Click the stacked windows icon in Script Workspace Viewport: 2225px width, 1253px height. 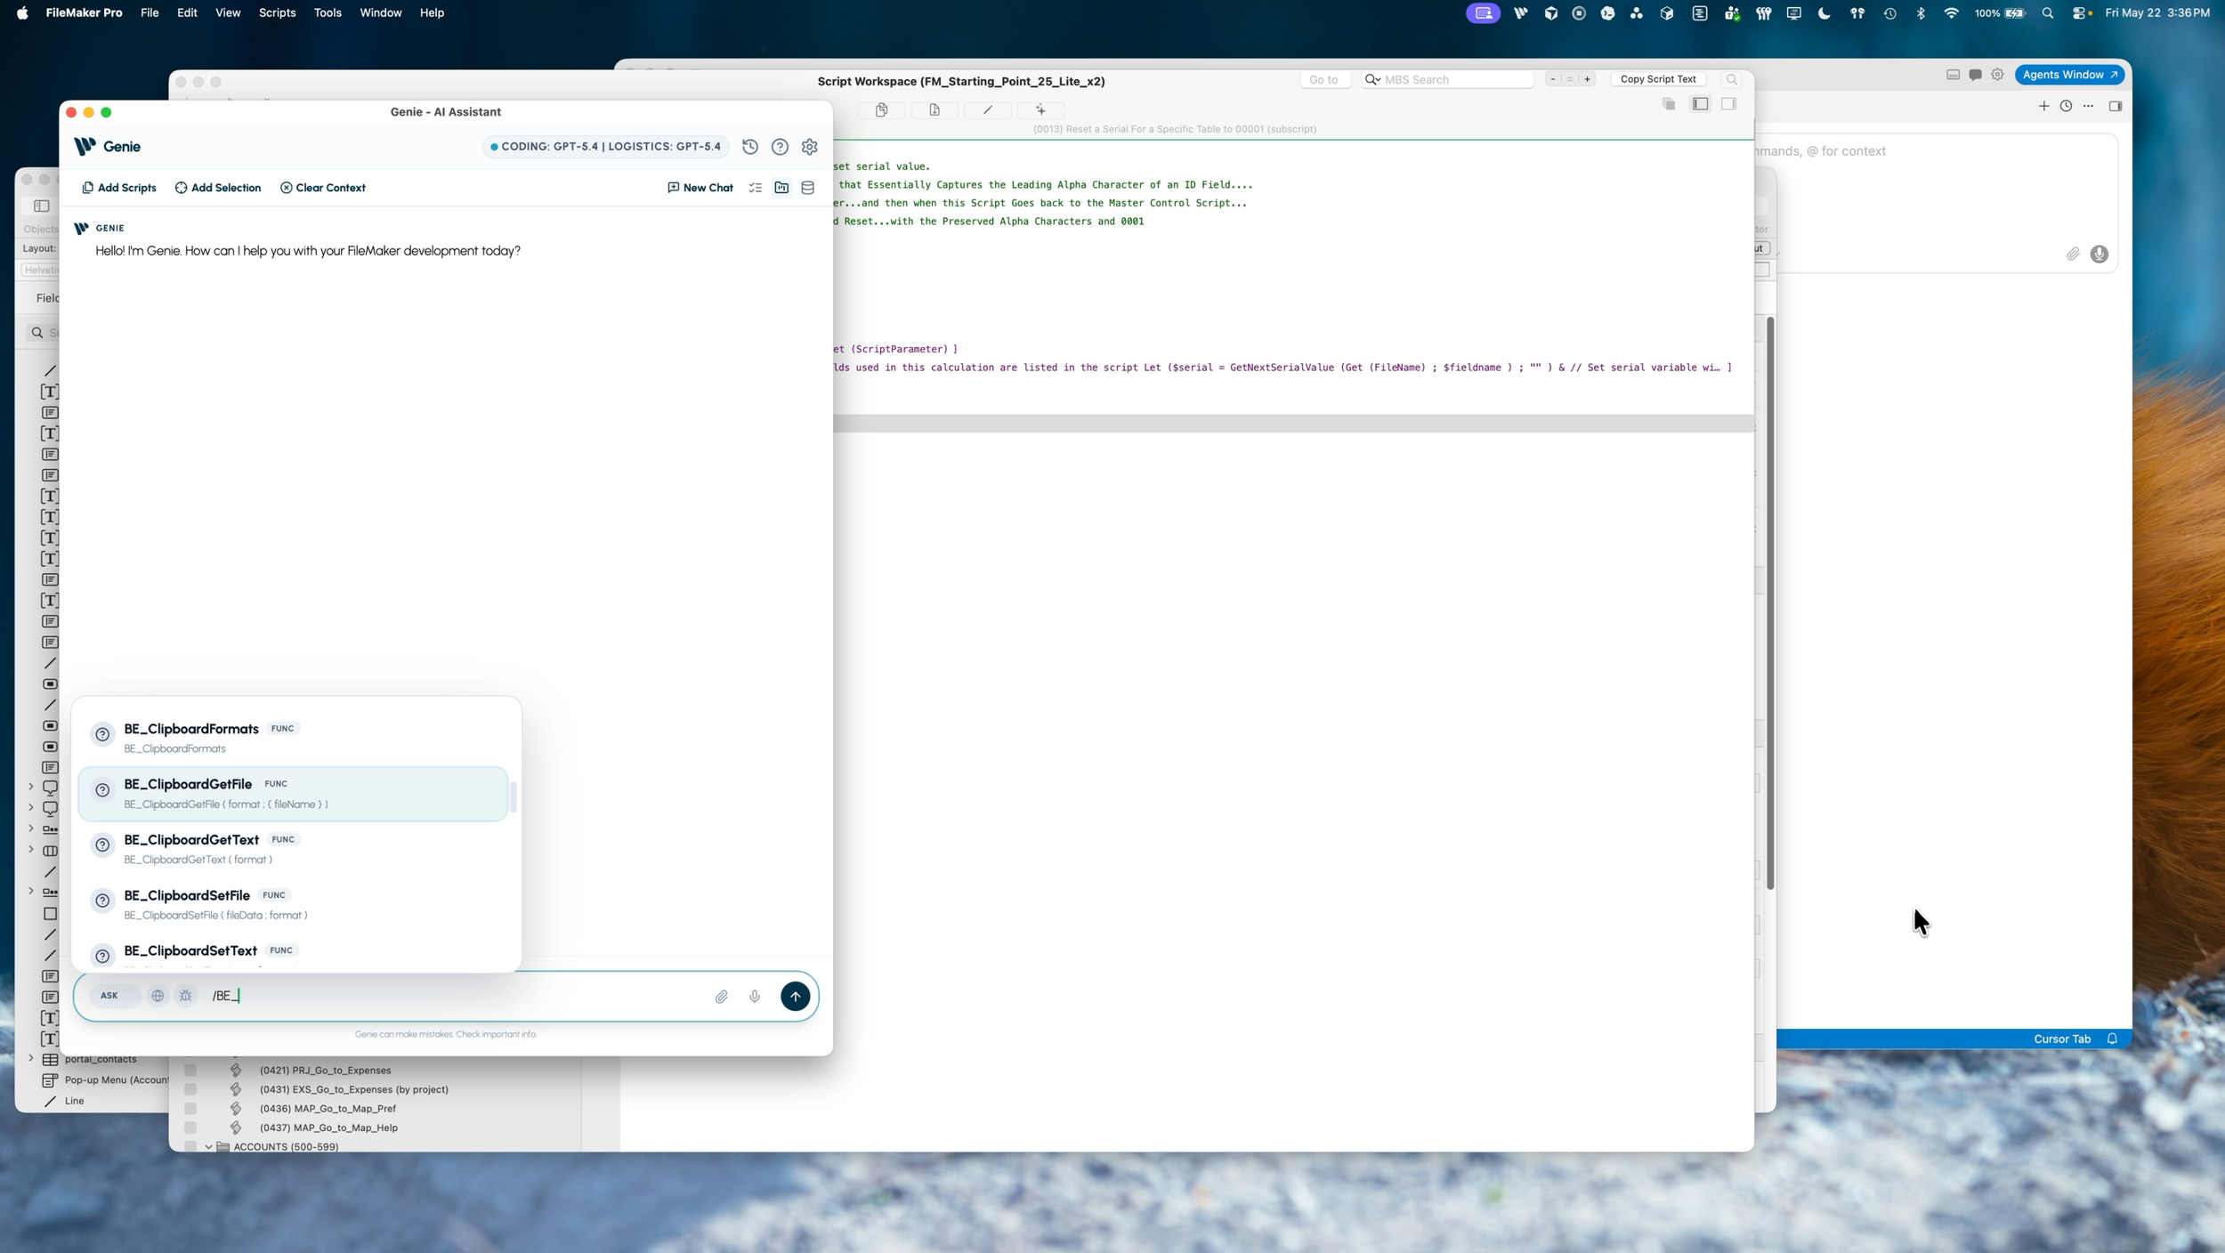(x=1669, y=104)
